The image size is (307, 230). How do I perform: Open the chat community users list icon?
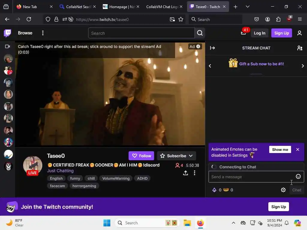[300, 48]
